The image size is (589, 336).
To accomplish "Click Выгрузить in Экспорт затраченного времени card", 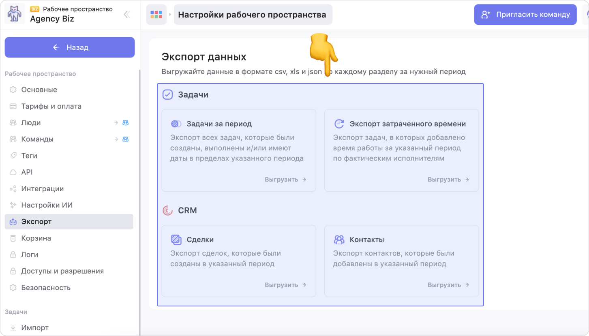I will pyautogui.click(x=448, y=180).
